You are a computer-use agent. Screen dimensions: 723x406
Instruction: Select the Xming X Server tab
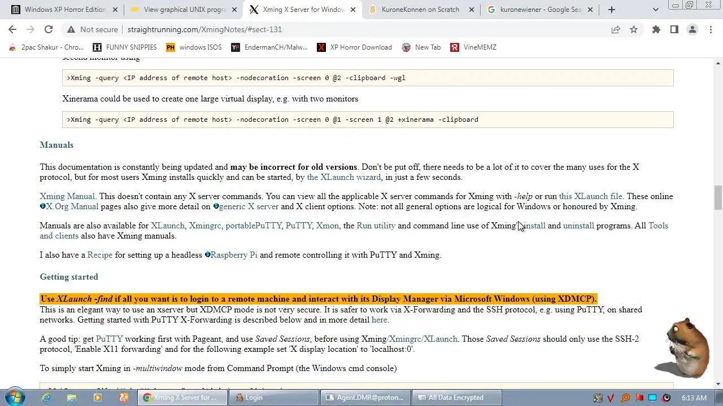pos(303,10)
